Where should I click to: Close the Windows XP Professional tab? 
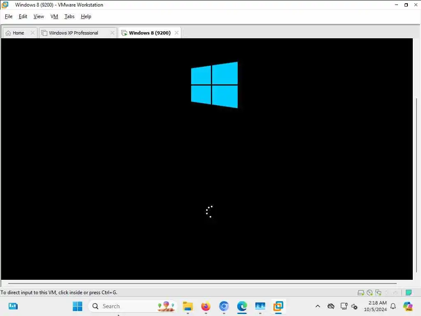pyautogui.click(x=112, y=33)
